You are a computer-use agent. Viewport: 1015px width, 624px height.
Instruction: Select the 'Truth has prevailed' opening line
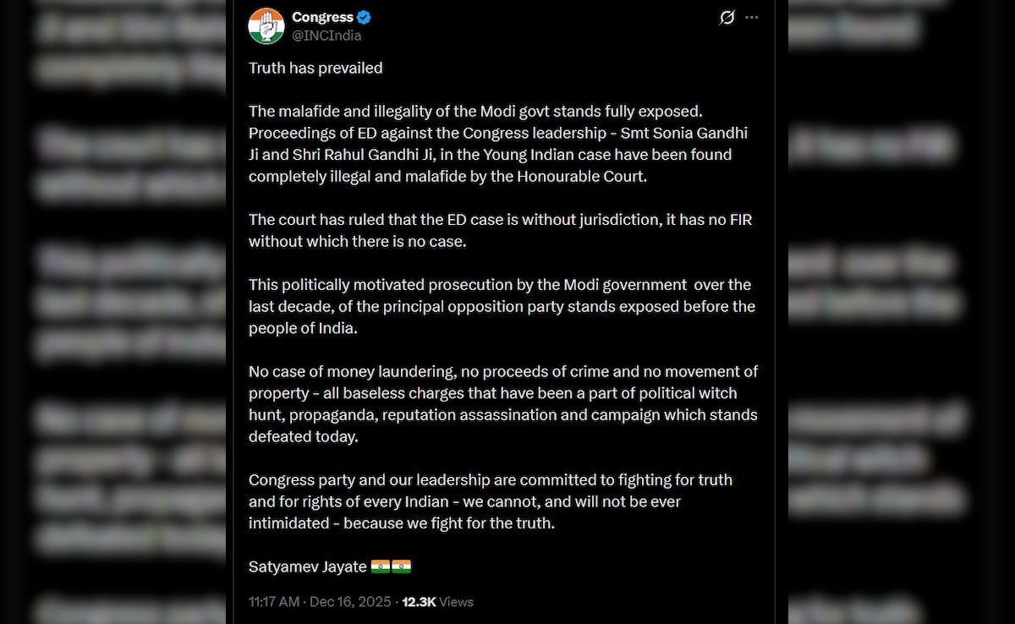(315, 68)
